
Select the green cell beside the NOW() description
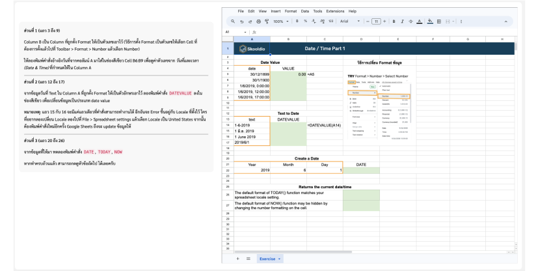click(x=361, y=205)
